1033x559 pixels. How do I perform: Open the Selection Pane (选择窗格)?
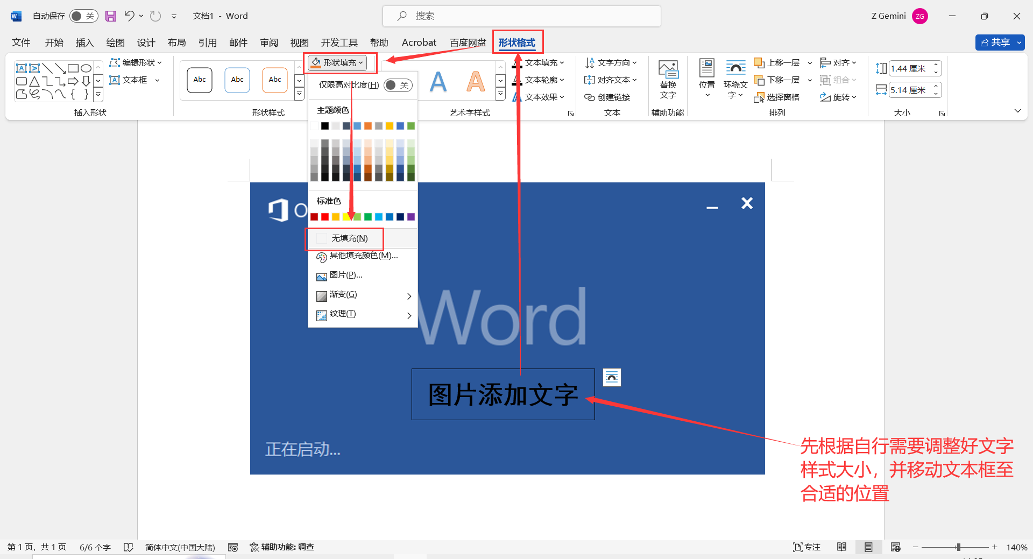pos(777,97)
